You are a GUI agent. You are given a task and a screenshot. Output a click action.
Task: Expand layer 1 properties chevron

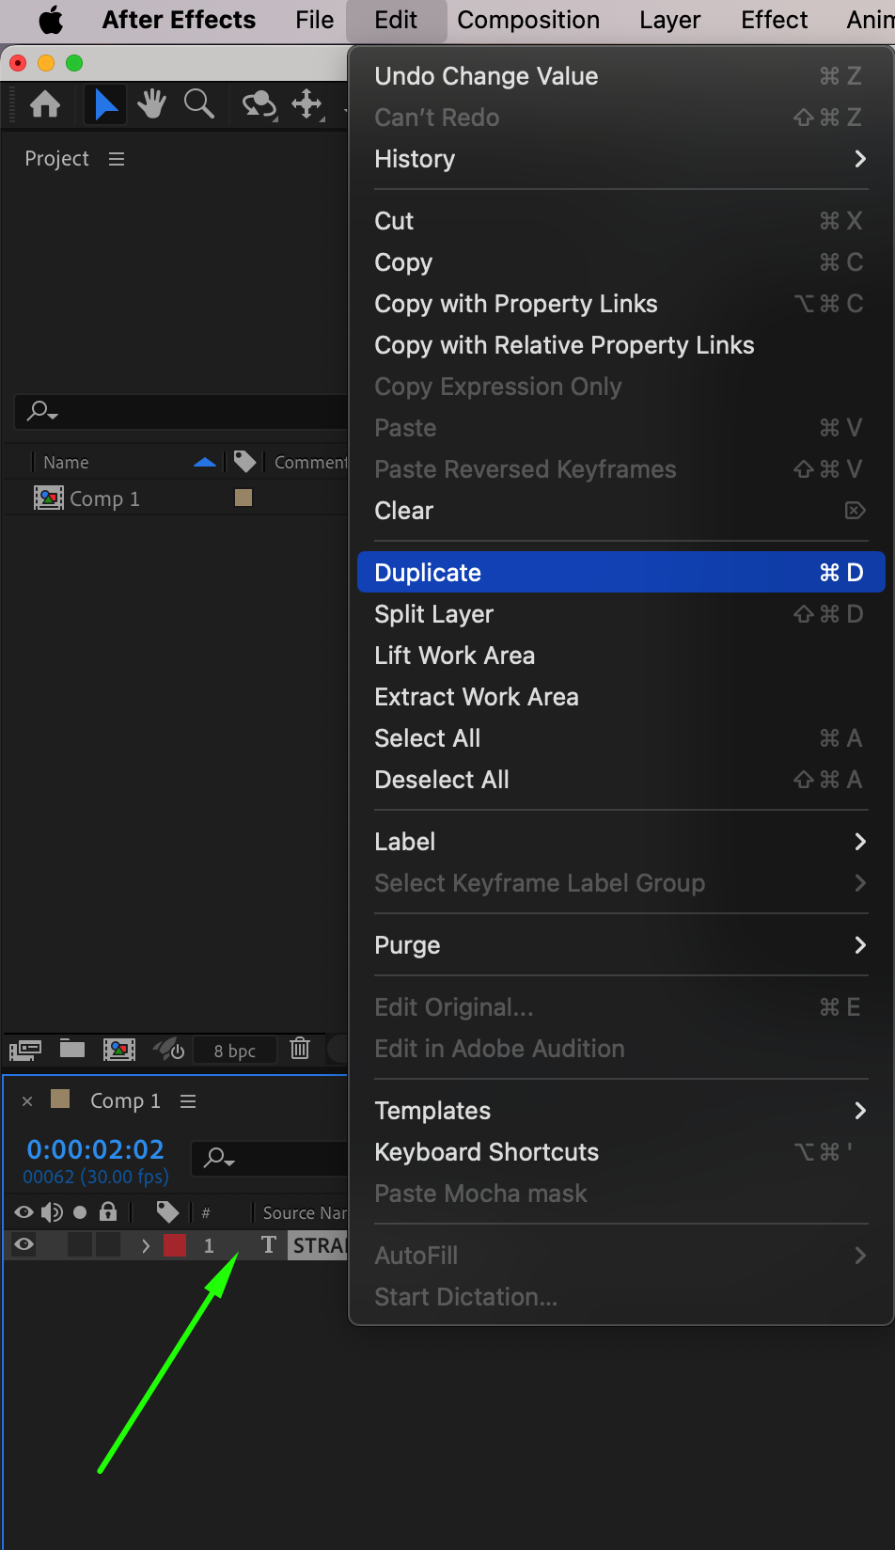(146, 1245)
